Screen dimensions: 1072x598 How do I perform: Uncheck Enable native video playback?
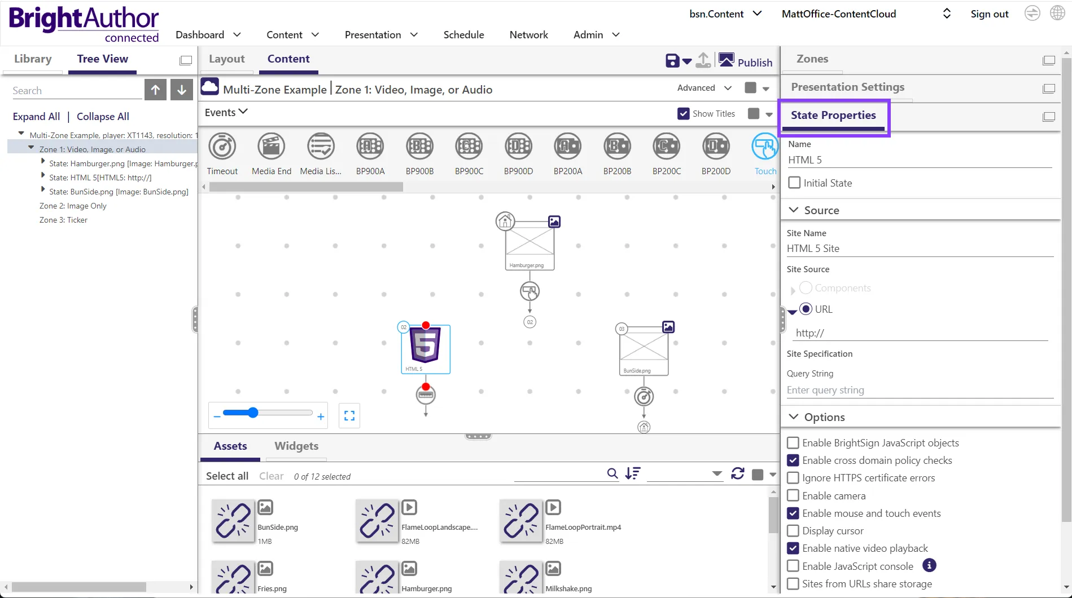pos(793,548)
